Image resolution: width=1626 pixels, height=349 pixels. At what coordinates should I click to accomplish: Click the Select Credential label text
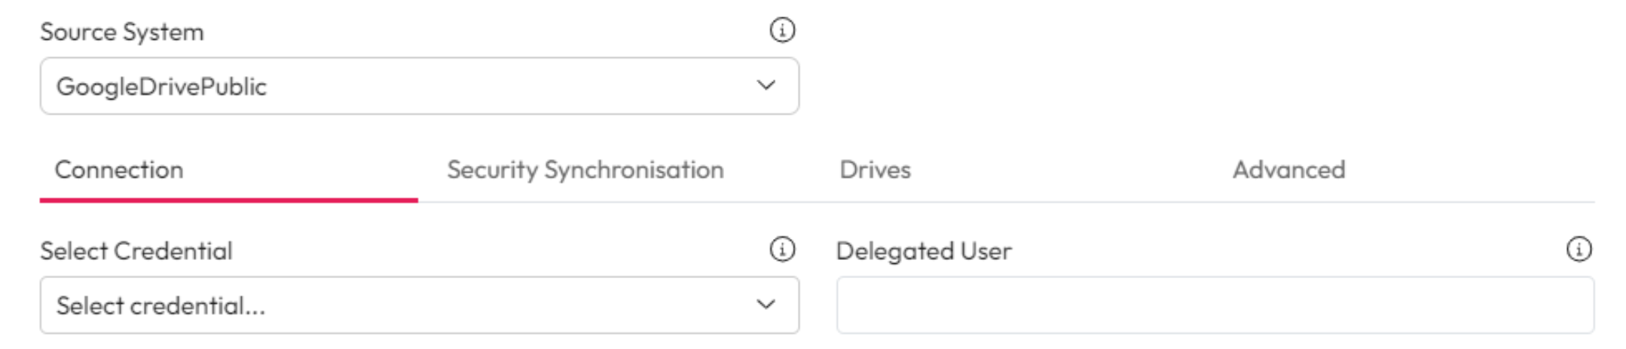pos(136,250)
